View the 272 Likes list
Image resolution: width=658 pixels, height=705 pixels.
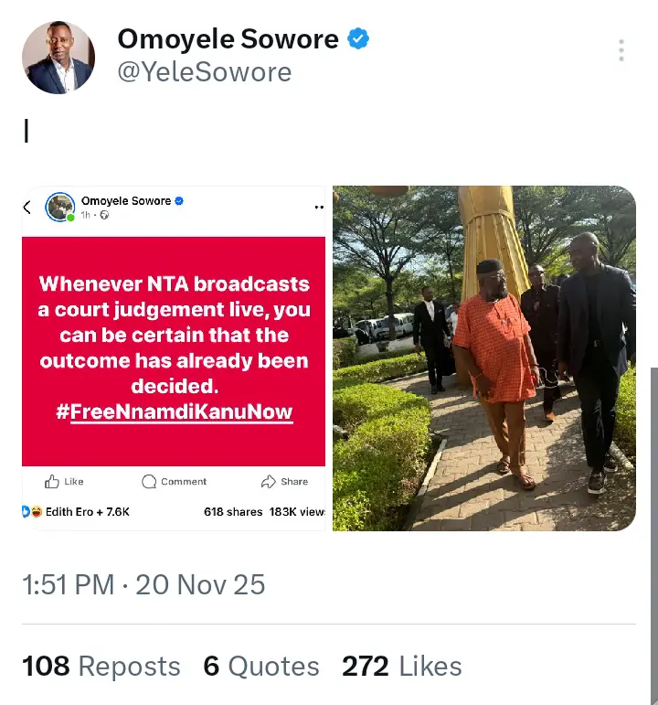click(401, 667)
